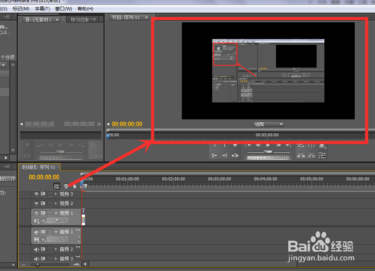Toggle sync lock box on 视频 3 track
The image size is (375, 271).
43,194
